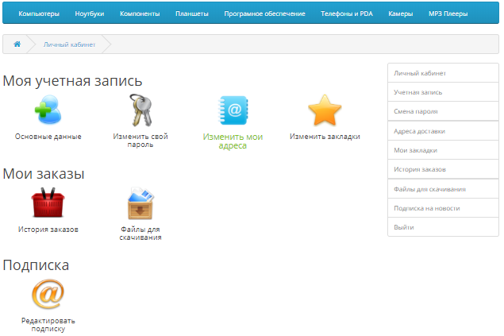The height and width of the screenshot is (336, 504).
Task: Click the orange @ newsletter icon
Action: click(x=48, y=295)
